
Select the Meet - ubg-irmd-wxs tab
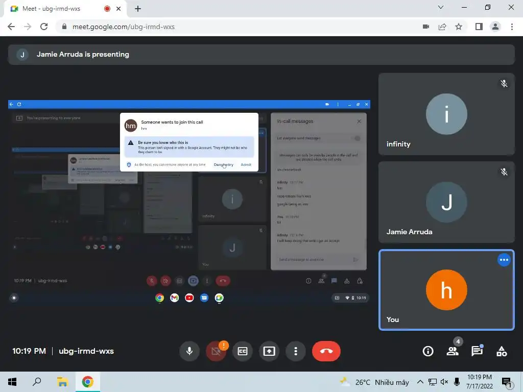coord(65,9)
